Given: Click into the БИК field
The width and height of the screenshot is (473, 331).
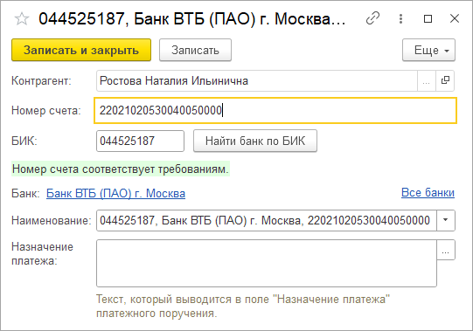Looking at the screenshot, I should tap(140, 141).
